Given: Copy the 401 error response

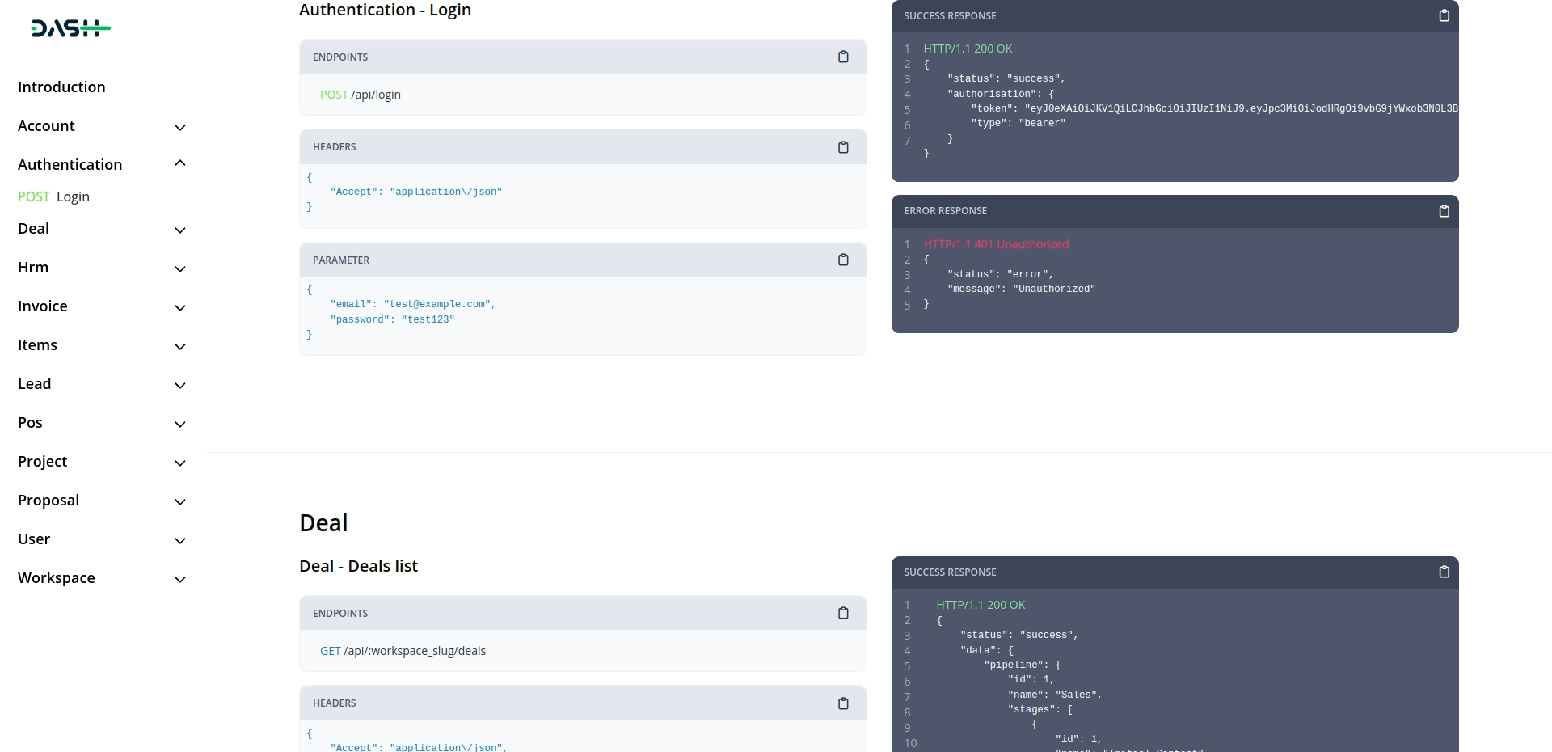Looking at the screenshot, I should coord(1444,211).
